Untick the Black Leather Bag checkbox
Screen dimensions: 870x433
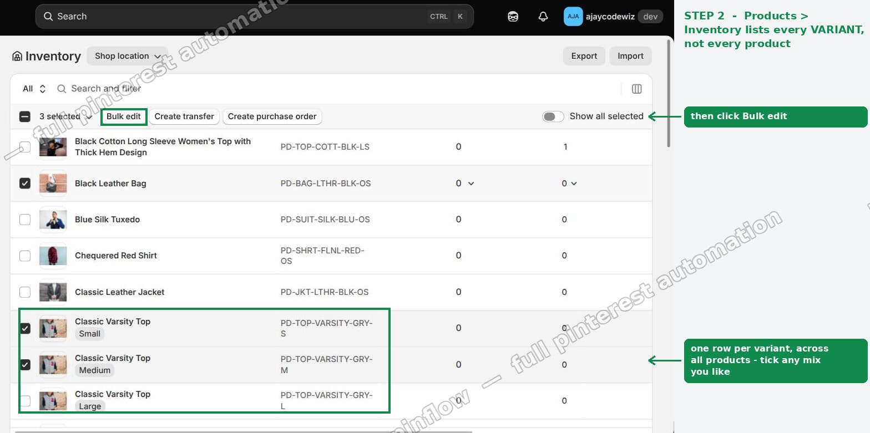point(25,183)
